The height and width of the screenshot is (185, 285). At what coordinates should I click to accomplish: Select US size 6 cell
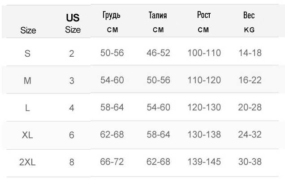tap(72, 135)
